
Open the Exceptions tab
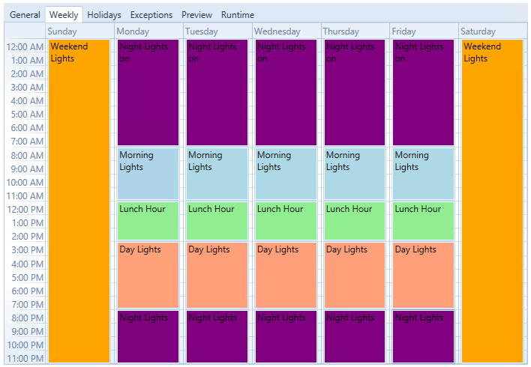[x=151, y=15]
